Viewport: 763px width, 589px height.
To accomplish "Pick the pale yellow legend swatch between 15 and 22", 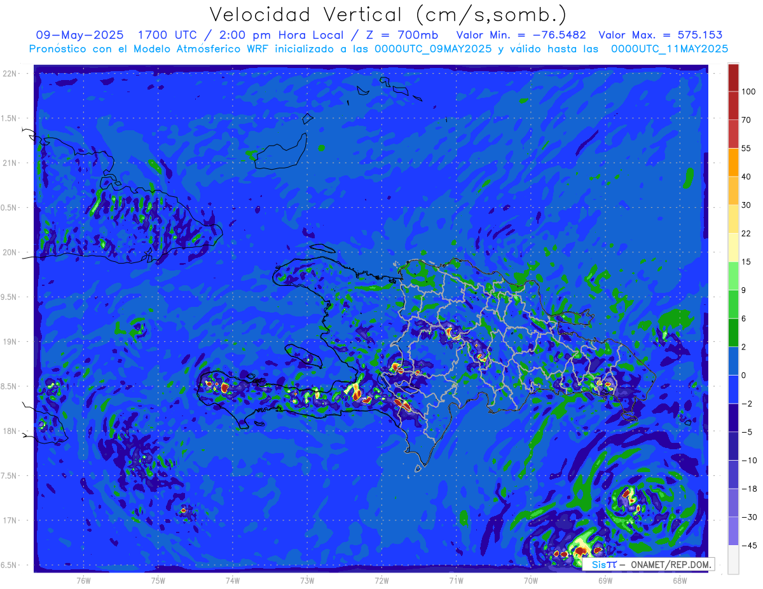I will click(x=733, y=247).
